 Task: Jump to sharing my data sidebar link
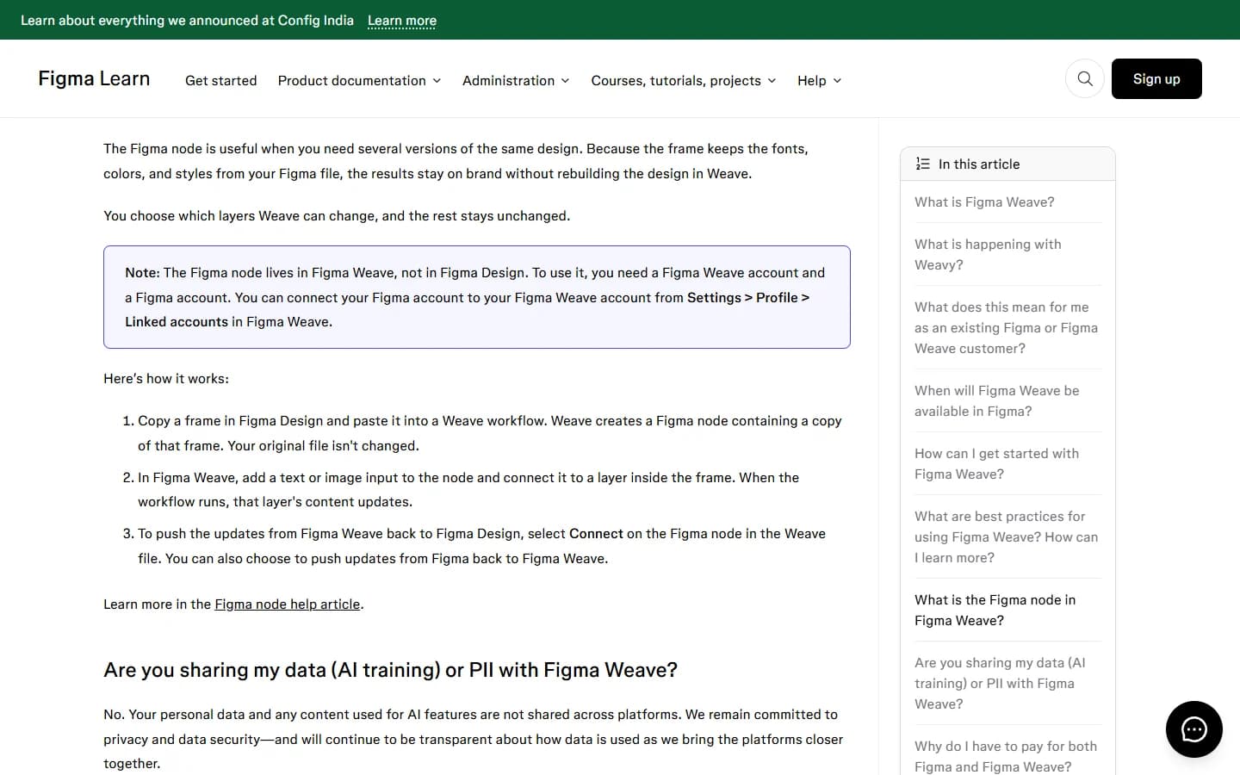click(1000, 684)
